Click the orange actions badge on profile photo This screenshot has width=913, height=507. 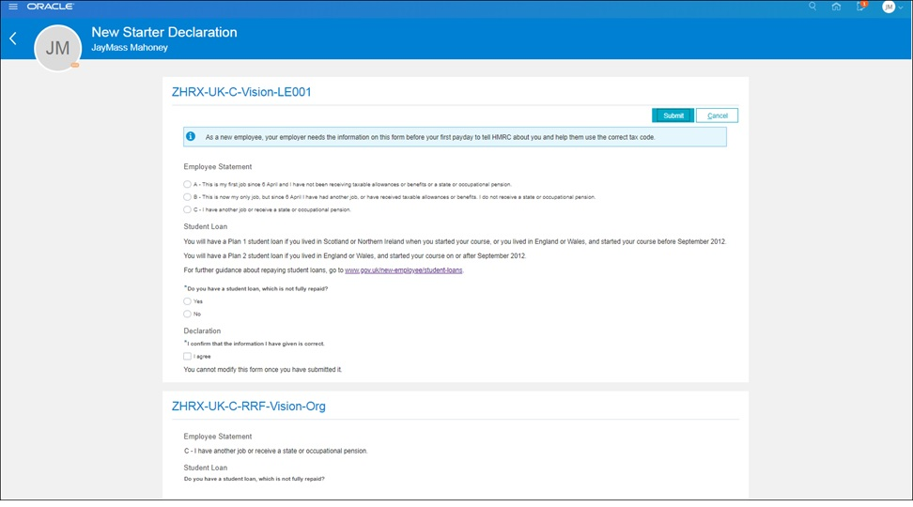tap(74, 66)
